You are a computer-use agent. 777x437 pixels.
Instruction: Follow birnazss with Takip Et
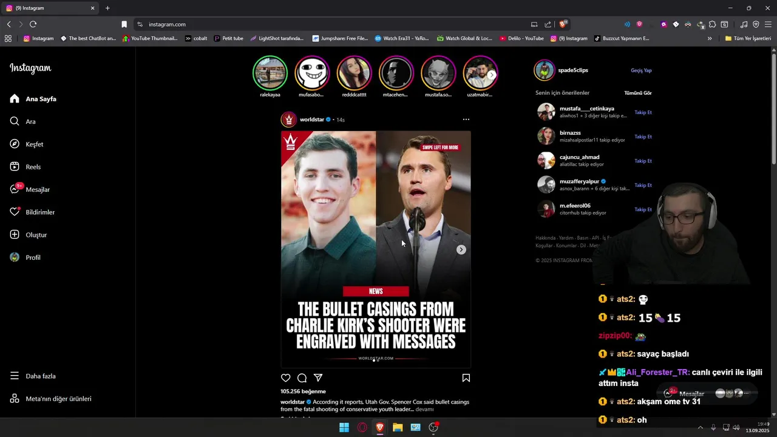tap(643, 137)
